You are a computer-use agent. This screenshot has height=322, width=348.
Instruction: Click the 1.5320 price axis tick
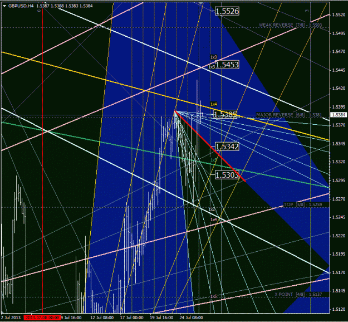[339, 162]
